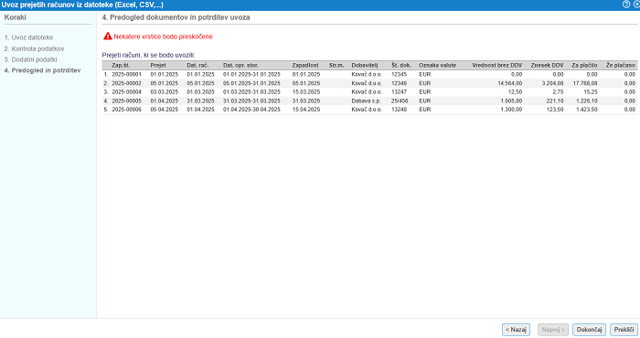640x338 pixels.
Task: Open step 2 Kontrola podatkov
Action: (35, 48)
